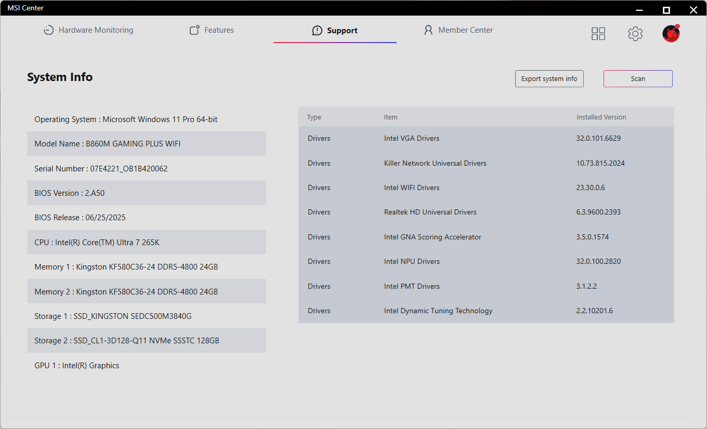Select the Intel VGA Drivers row
Screen dimensions: 707x429
tap(486, 139)
